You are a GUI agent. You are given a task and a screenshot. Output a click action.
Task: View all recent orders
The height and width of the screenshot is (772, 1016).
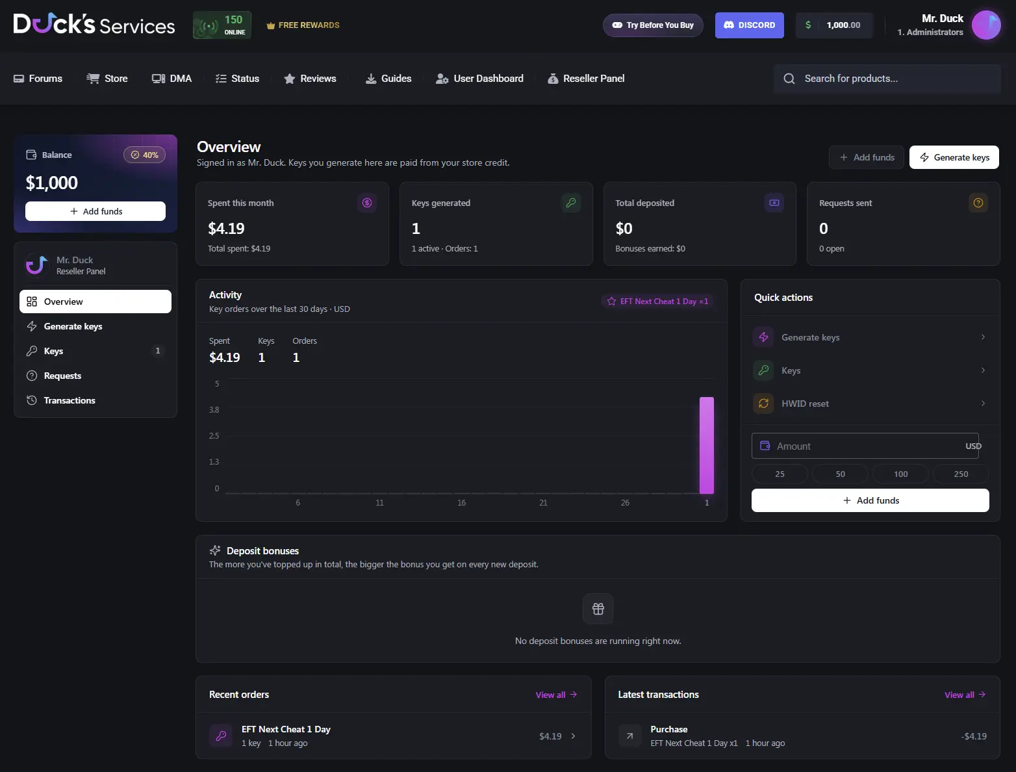point(556,695)
